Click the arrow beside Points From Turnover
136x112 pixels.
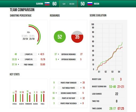81,83
